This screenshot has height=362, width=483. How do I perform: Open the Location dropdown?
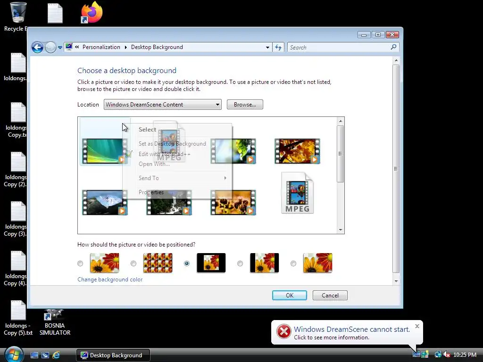tap(163, 104)
